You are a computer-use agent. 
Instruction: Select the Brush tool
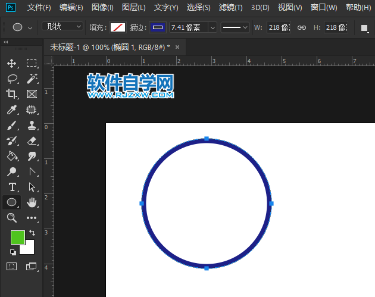pos(11,125)
